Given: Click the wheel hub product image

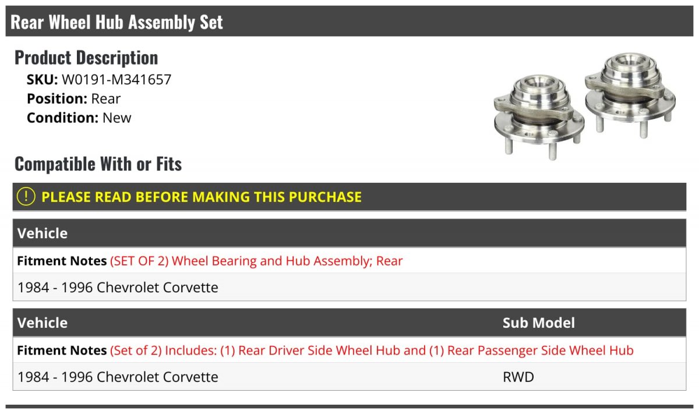Looking at the screenshot, I should click(x=584, y=105).
